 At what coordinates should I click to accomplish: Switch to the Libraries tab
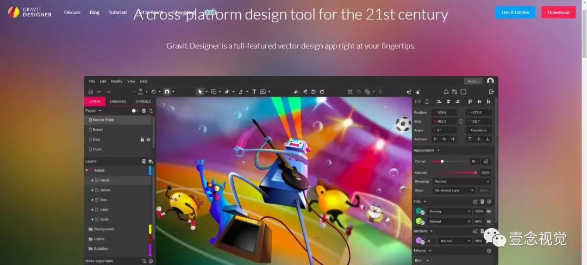118,102
